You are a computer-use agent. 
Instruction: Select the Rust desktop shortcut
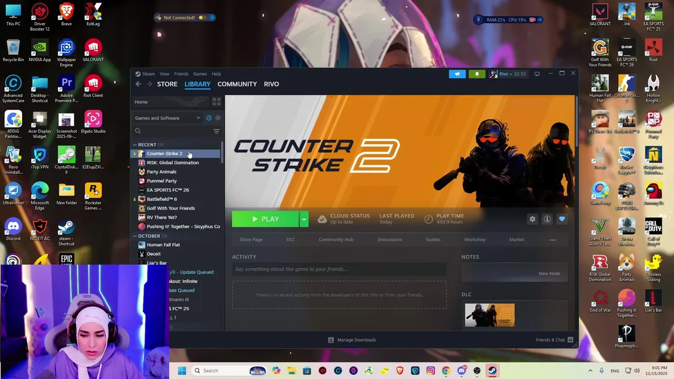(x=653, y=52)
